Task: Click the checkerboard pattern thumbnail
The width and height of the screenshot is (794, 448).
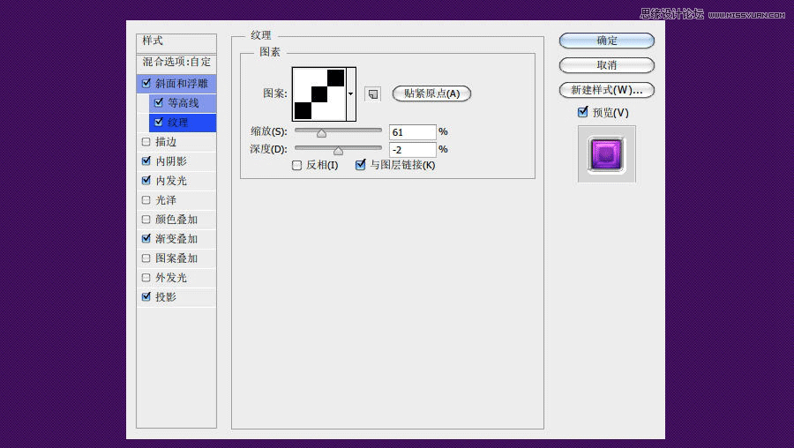Action: coord(319,94)
